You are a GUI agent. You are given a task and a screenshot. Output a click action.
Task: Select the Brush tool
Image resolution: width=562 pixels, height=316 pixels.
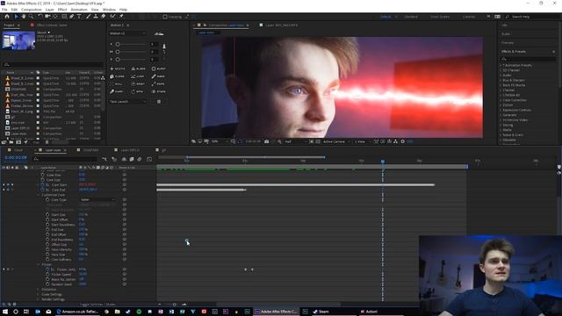[88, 17]
